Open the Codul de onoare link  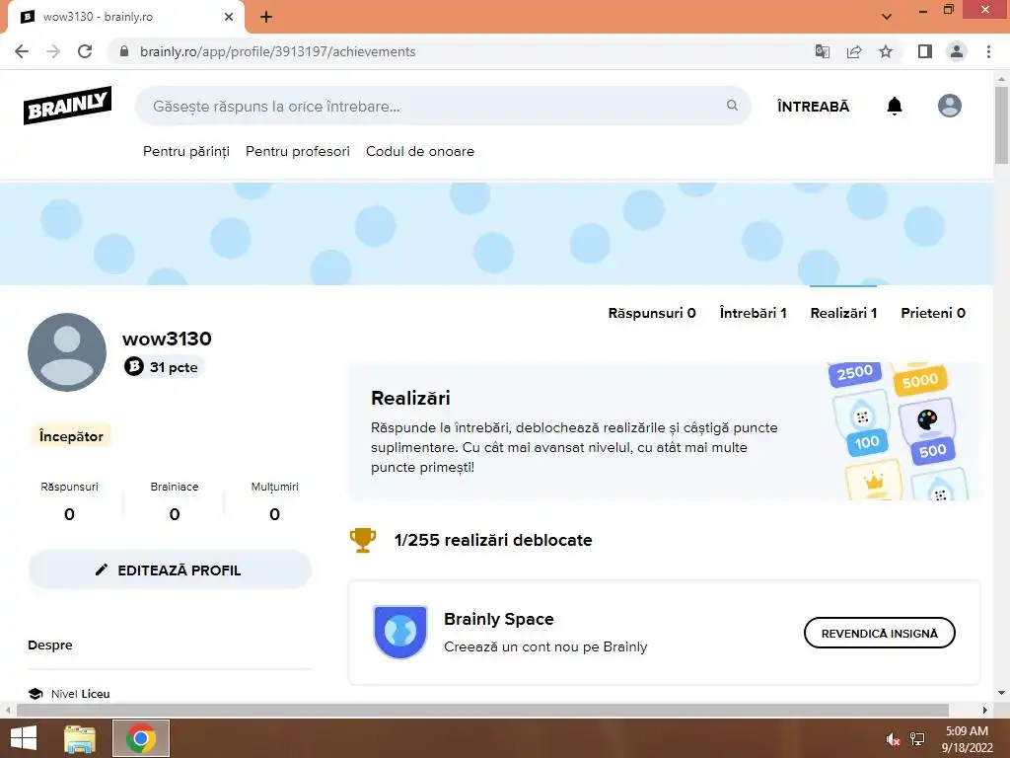[420, 151]
